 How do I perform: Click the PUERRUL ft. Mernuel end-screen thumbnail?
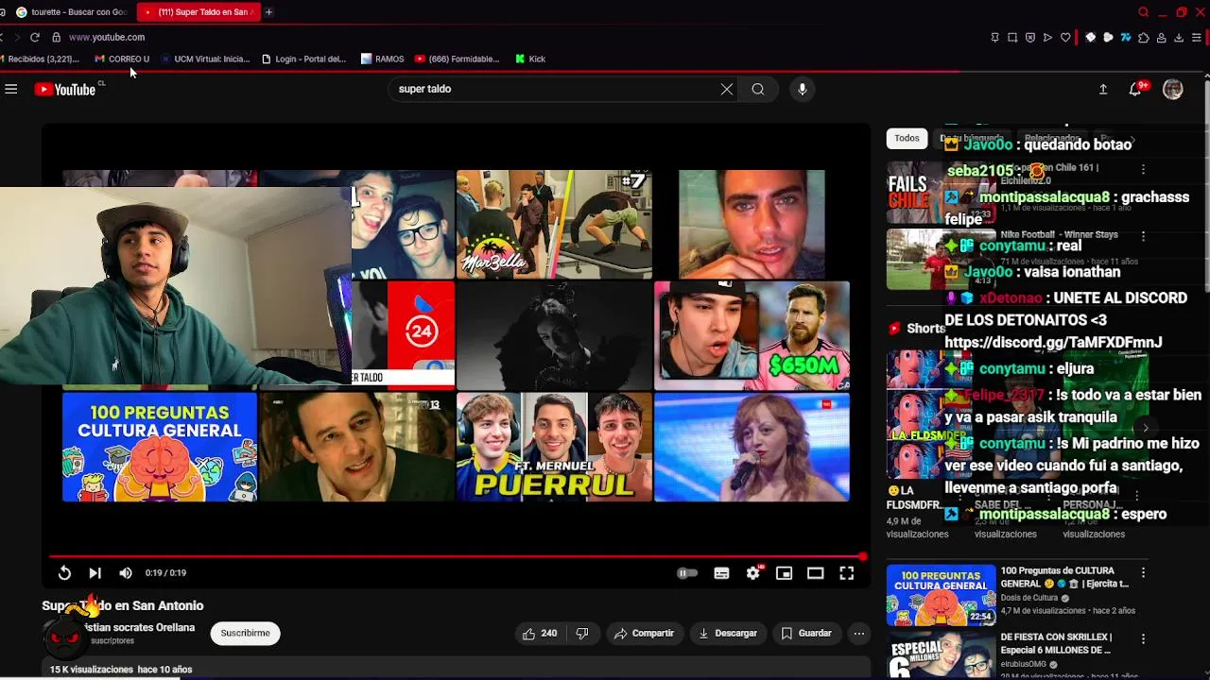tap(554, 447)
